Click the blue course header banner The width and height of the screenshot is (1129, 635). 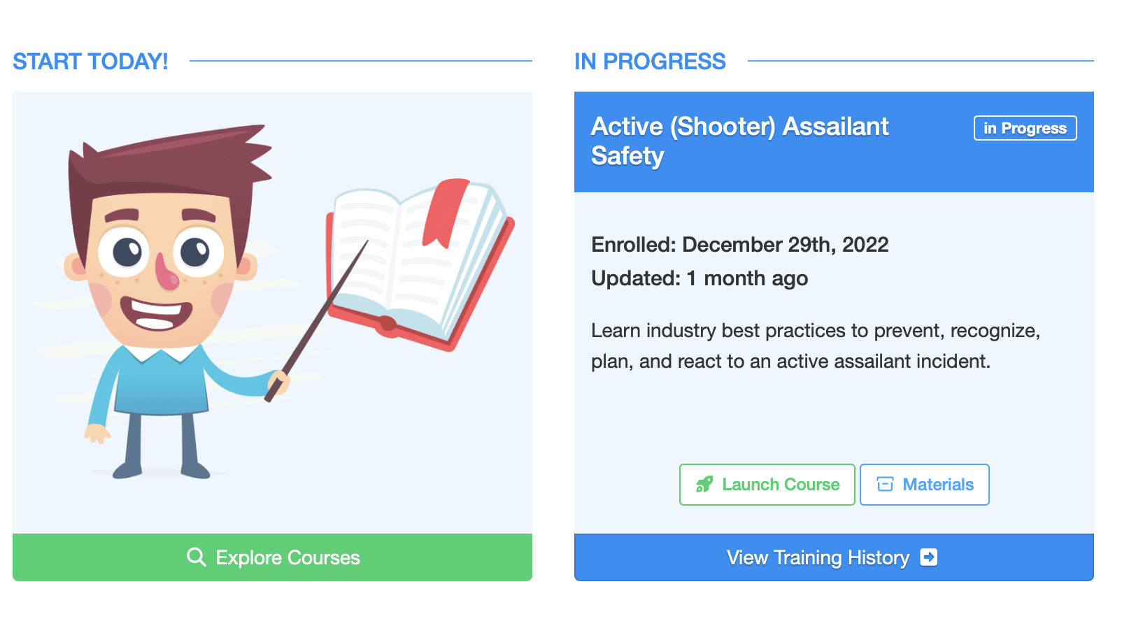(x=834, y=142)
